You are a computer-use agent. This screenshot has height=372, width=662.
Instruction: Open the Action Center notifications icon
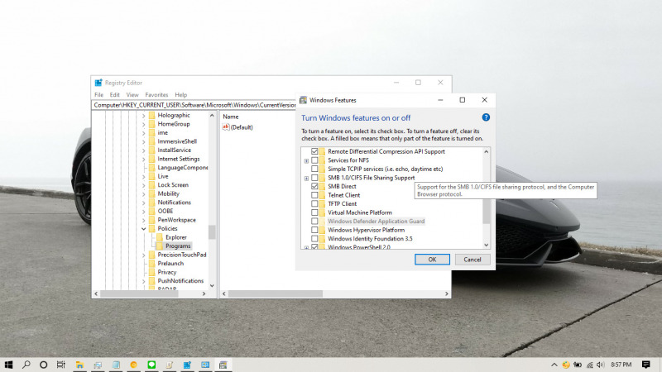[645, 365]
